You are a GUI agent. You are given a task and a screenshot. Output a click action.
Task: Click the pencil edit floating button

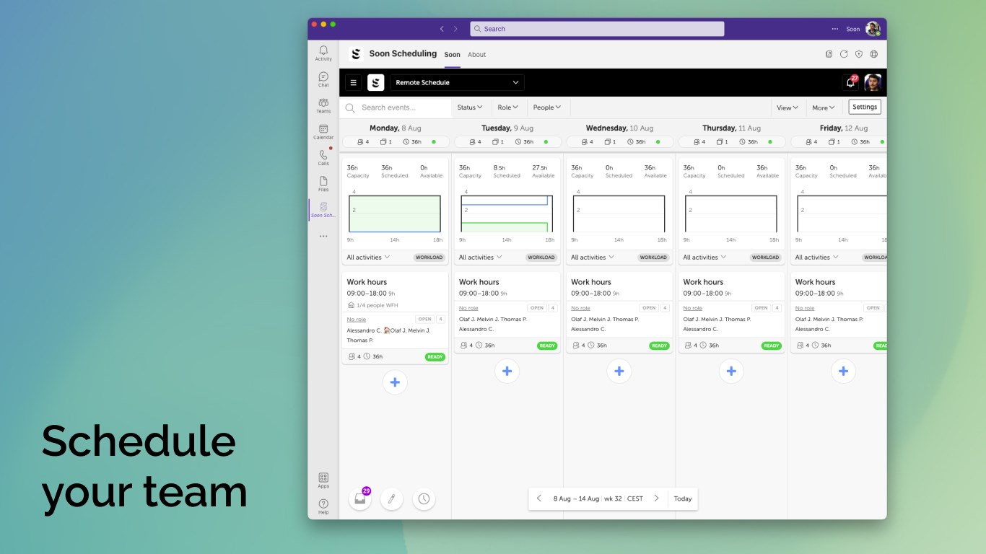[x=391, y=498]
